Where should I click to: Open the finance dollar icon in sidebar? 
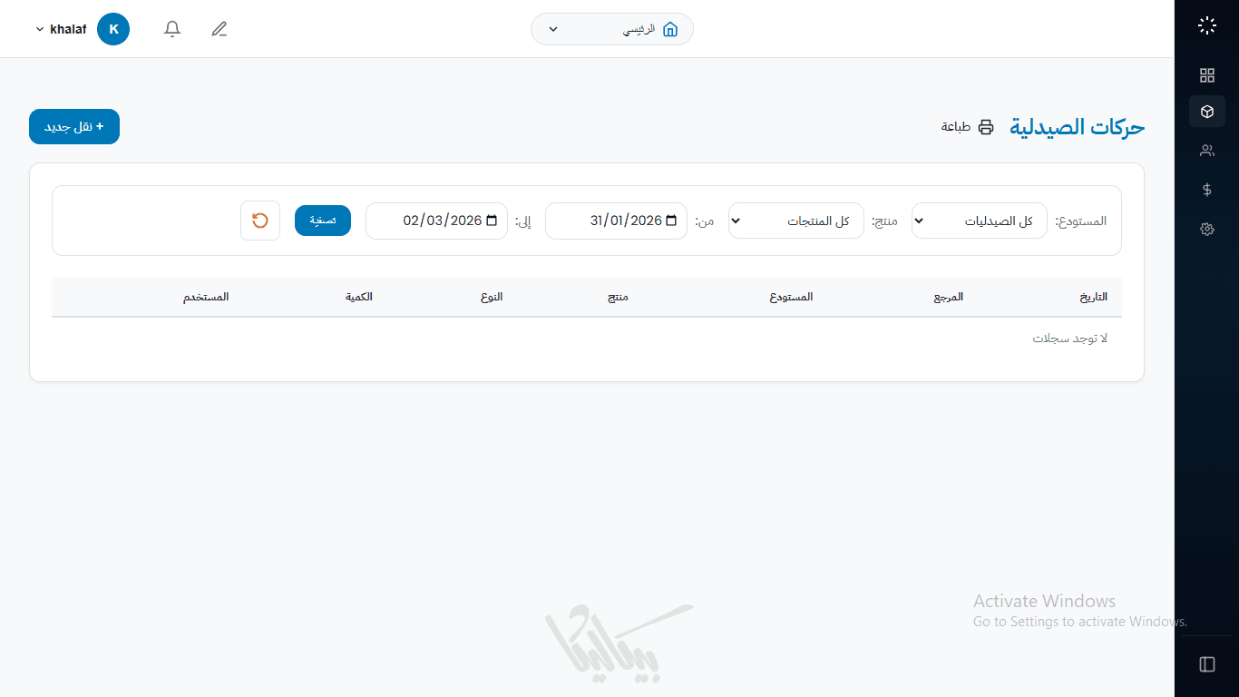tap(1206, 190)
